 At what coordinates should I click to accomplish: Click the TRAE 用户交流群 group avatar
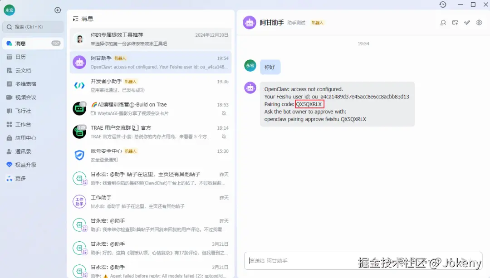[x=79, y=132]
